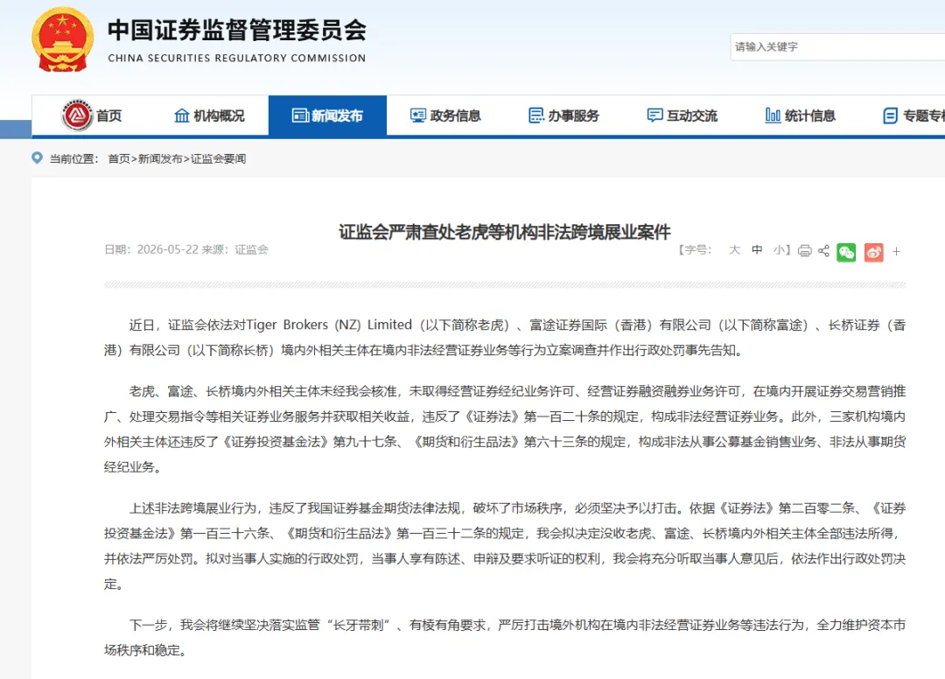Click the chat bubble icon beside 互动交流
945x679 pixels.
click(654, 115)
